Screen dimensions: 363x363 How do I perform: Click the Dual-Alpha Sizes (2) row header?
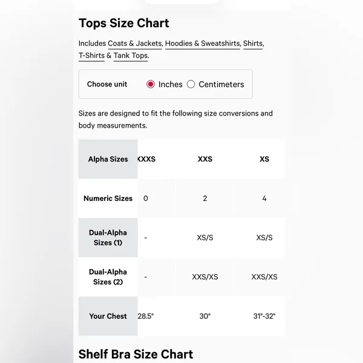[108, 277]
